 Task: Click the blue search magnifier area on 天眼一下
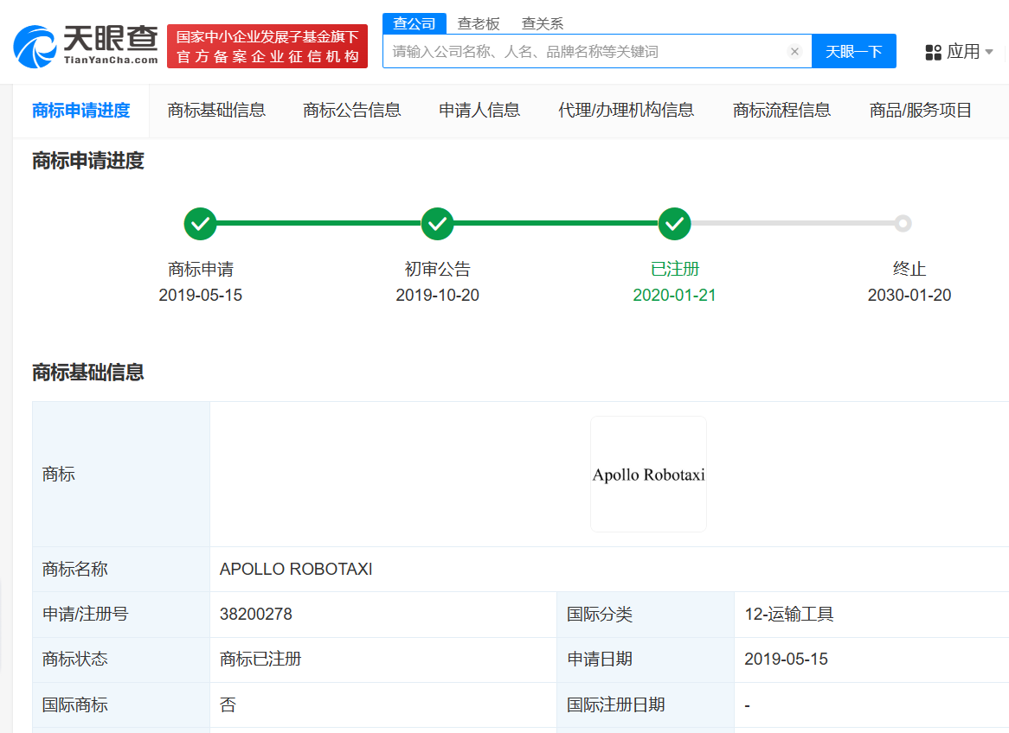click(854, 51)
